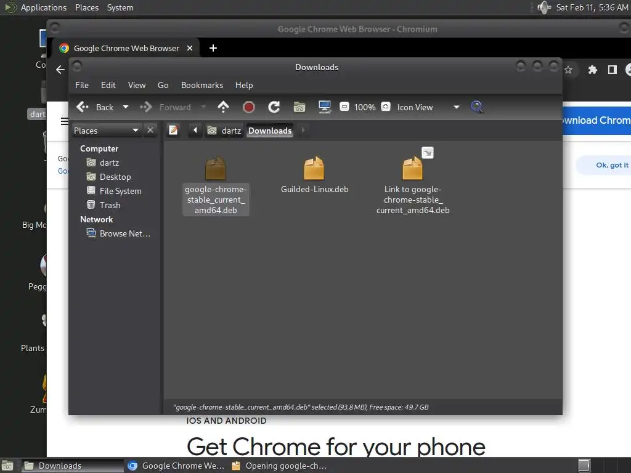Select Browse Network in the sidebar
The image size is (631, 473).
pyautogui.click(x=118, y=233)
